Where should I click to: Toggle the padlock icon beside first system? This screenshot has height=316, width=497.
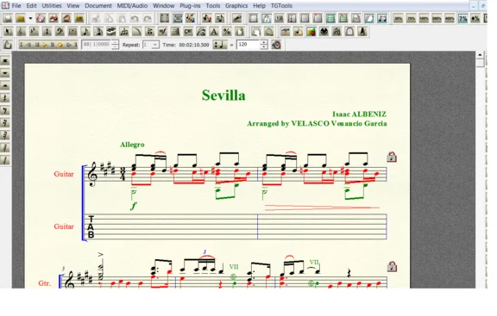pyautogui.click(x=392, y=157)
